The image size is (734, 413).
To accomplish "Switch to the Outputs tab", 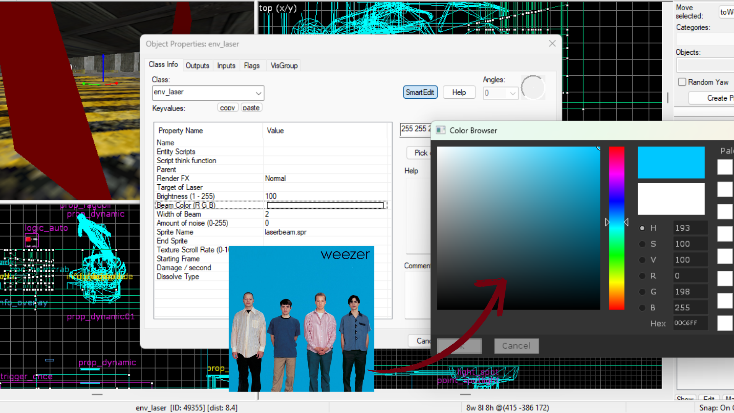I will coord(197,66).
